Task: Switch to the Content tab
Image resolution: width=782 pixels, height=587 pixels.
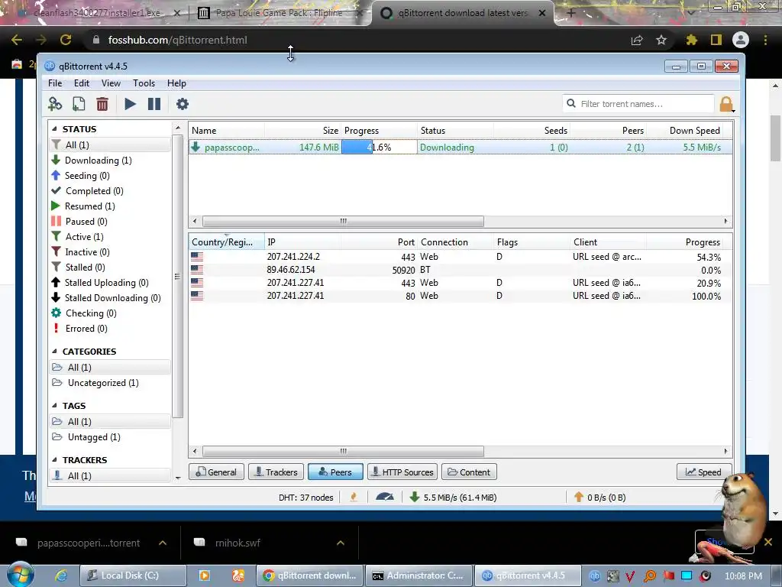Action: [469, 472]
